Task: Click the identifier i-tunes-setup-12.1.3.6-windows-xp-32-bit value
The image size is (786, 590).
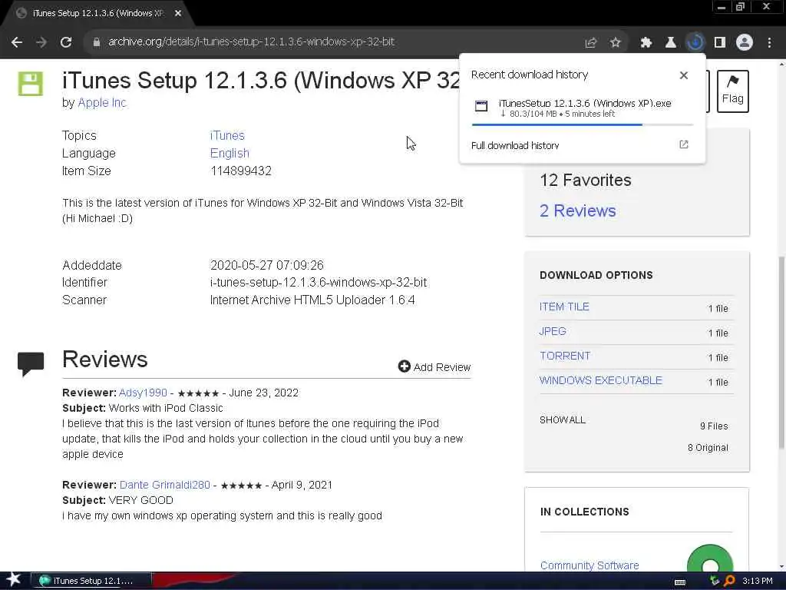Action: coord(319,283)
